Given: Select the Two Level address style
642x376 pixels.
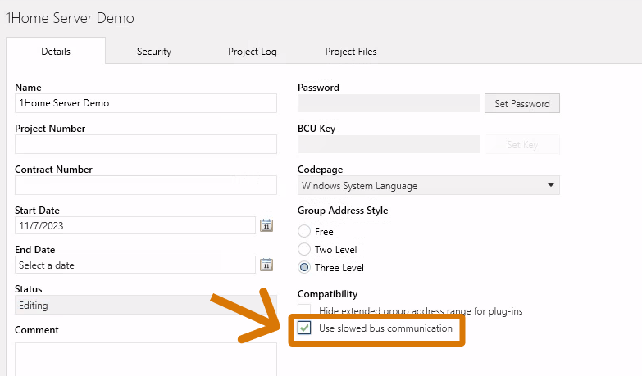Looking at the screenshot, I should tap(305, 249).
